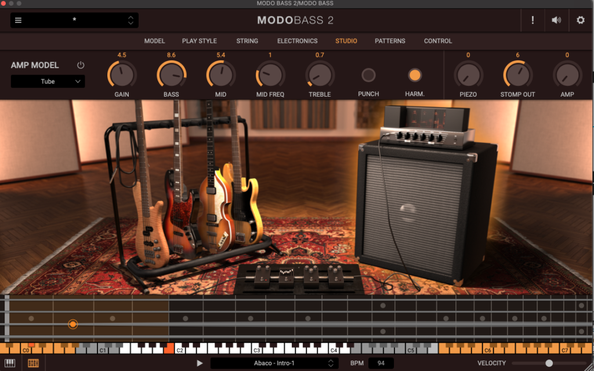Image resolution: width=594 pixels, height=371 pixels.
Task: Open the settings gear
Action: click(x=580, y=20)
